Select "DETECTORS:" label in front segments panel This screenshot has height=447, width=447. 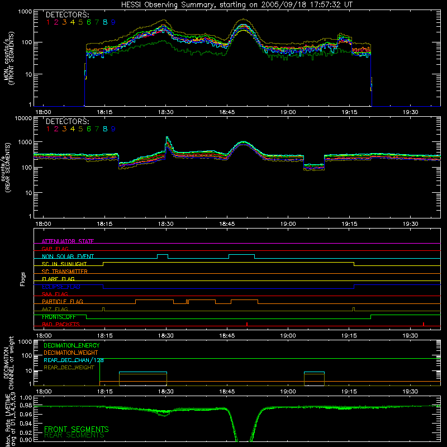[x=67, y=15]
